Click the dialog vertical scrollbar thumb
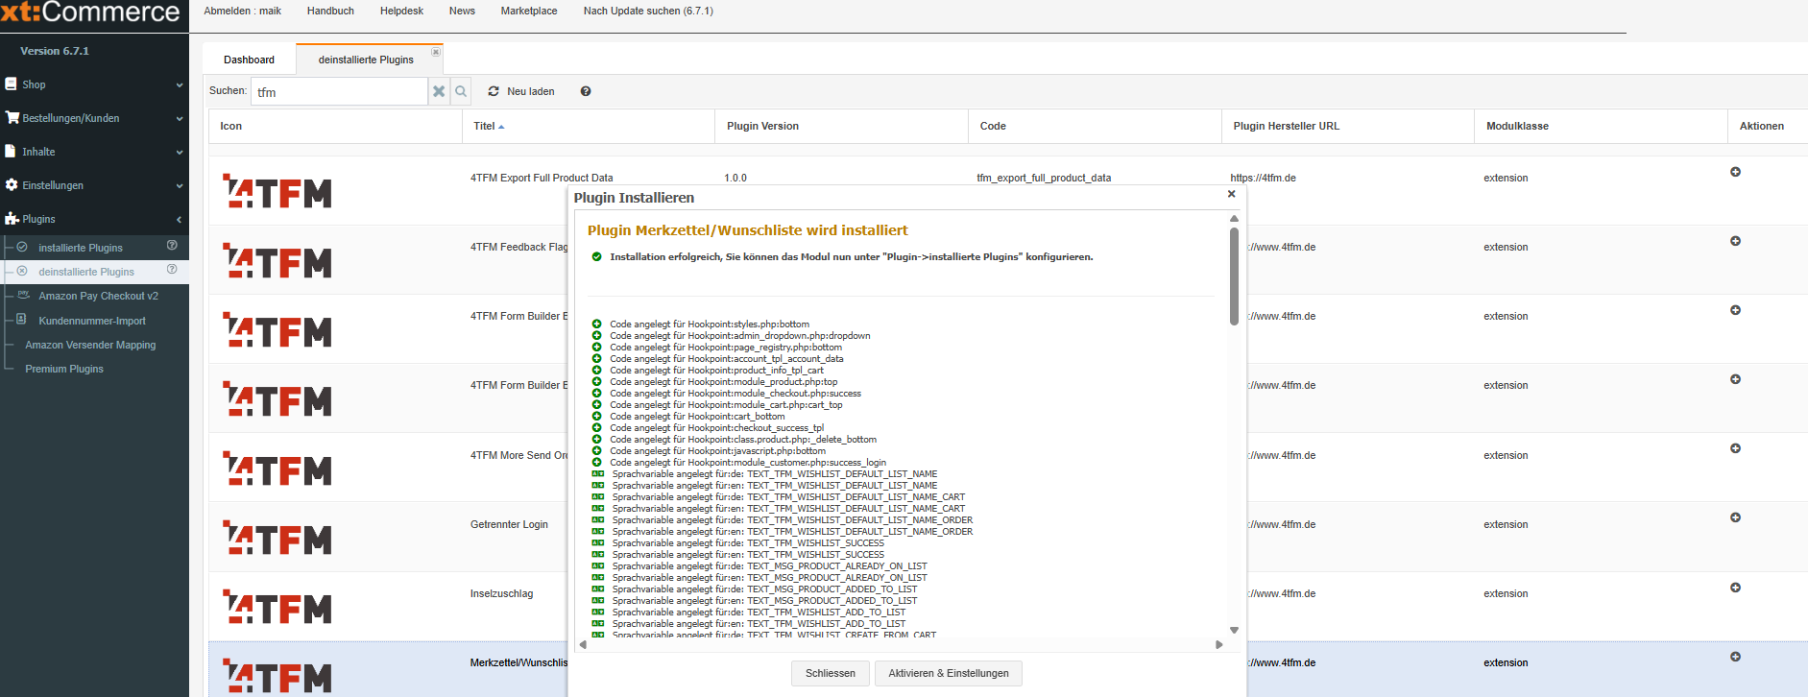This screenshot has width=1808, height=697. [x=1234, y=276]
